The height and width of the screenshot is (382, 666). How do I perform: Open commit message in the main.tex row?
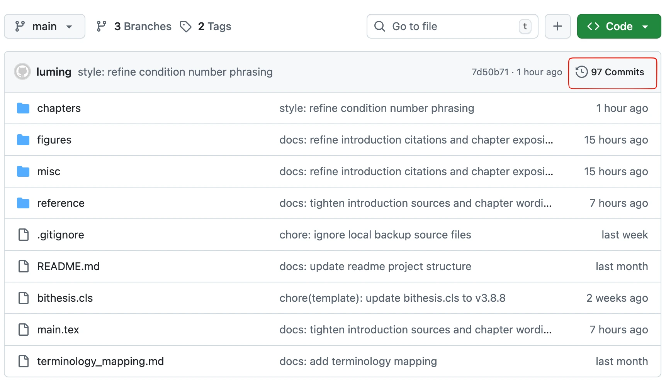(x=415, y=330)
